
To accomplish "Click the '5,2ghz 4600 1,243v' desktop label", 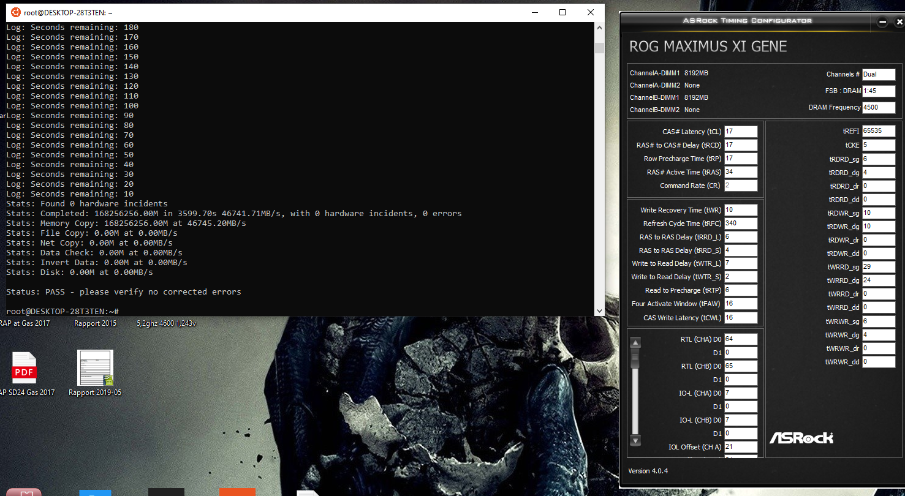I will point(167,323).
